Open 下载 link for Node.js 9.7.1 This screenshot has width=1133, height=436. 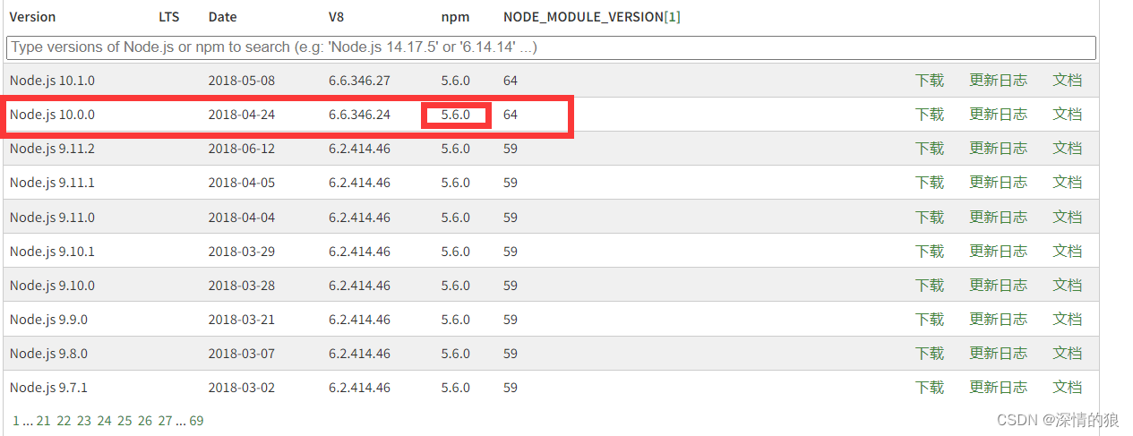point(930,388)
